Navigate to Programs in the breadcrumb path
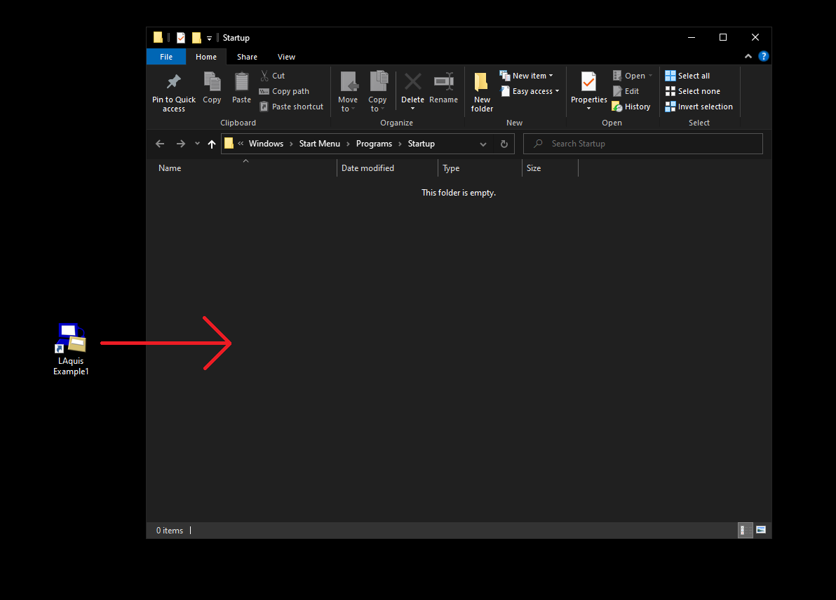 pyautogui.click(x=374, y=143)
